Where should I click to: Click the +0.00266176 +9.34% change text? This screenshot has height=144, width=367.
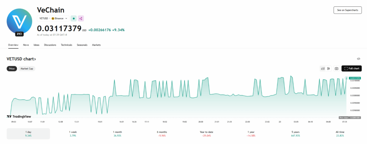[106, 30]
